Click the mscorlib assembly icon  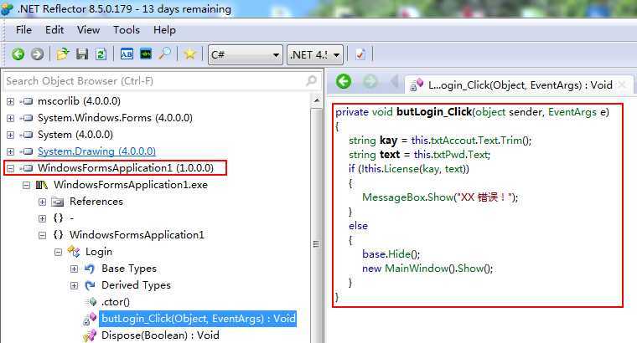pyautogui.click(x=27, y=101)
